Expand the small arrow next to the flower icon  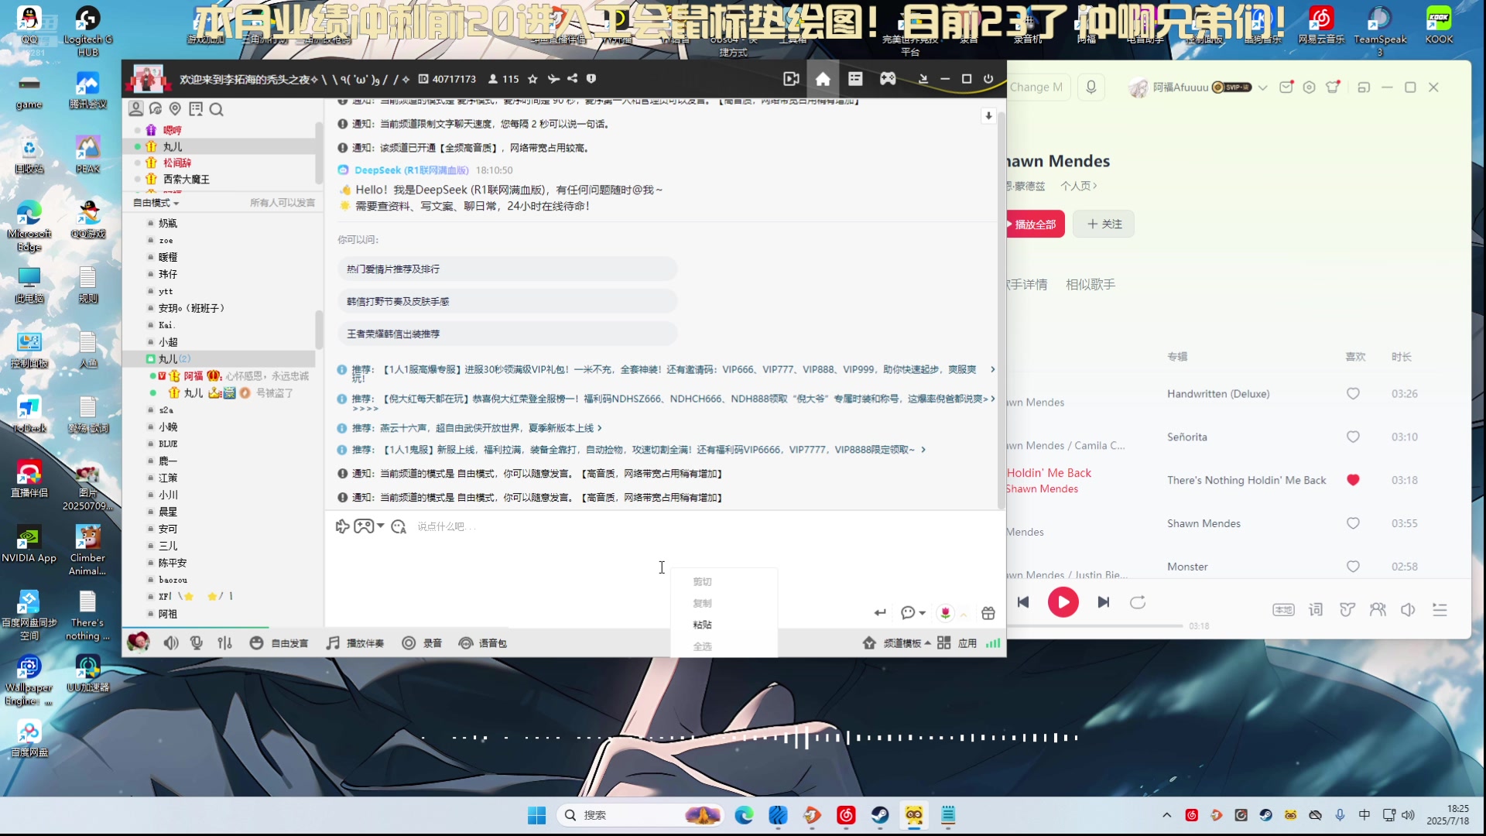964,614
